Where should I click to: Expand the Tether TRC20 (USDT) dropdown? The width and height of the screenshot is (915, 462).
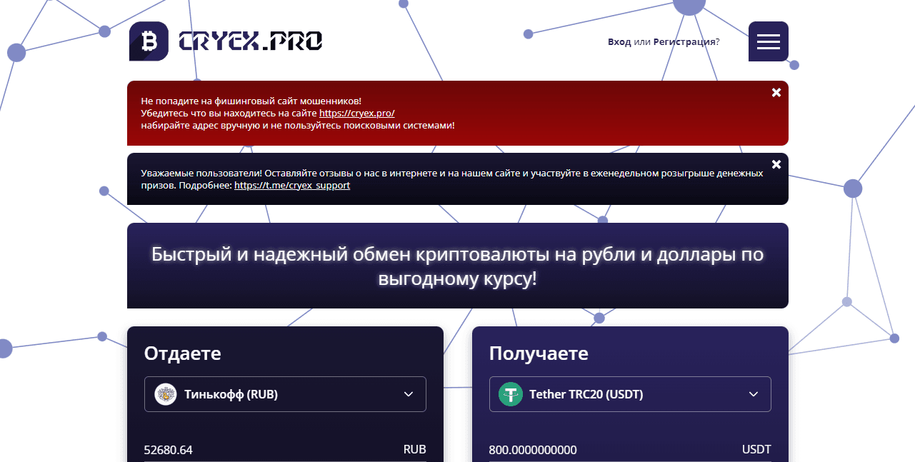point(630,393)
